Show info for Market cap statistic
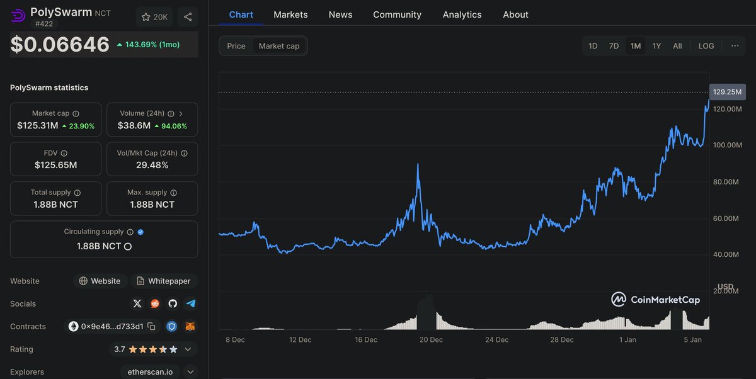 pyautogui.click(x=76, y=113)
